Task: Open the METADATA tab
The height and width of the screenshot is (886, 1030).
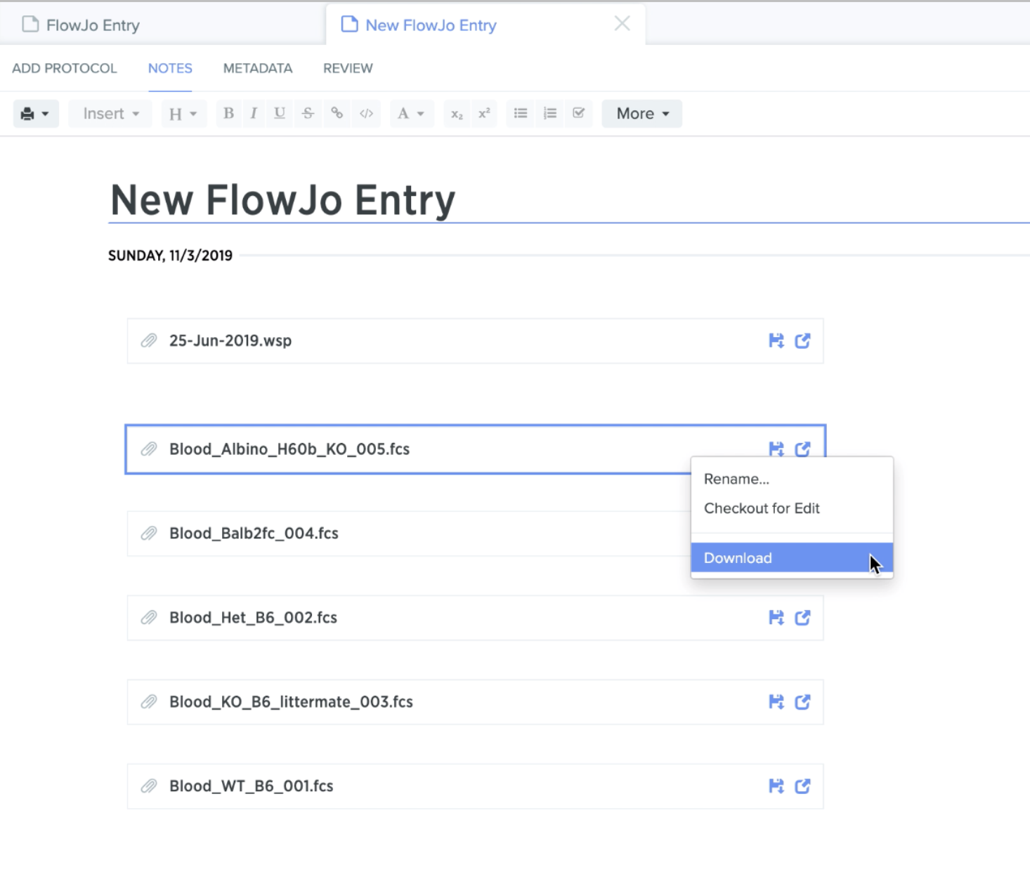Action: click(x=258, y=68)
